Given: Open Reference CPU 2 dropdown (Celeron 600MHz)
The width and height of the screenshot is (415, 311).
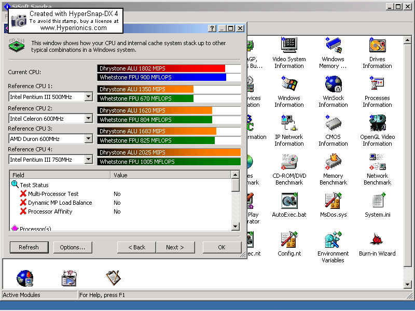Looking at the screenshot, I should pos(89,118).
